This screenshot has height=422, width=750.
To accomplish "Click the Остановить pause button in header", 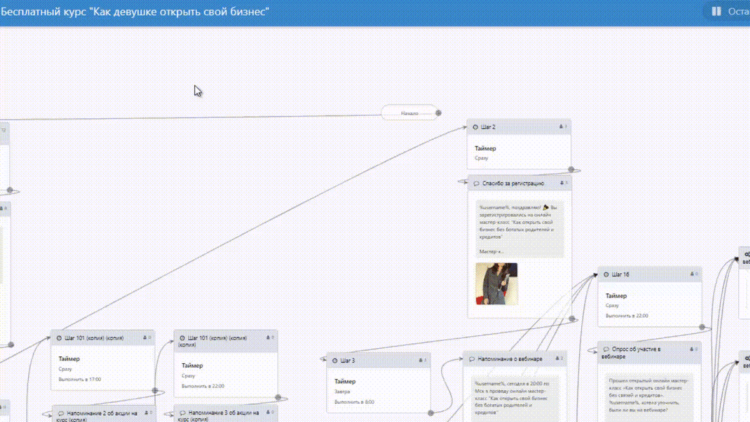I will pos(727,11).
